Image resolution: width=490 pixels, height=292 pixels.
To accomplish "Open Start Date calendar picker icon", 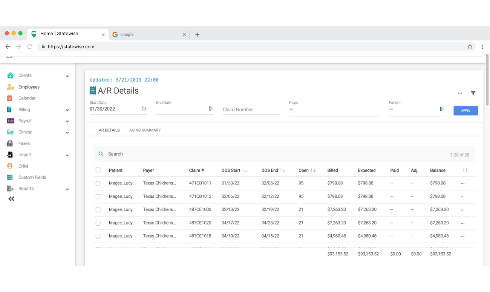I will 144,109.
